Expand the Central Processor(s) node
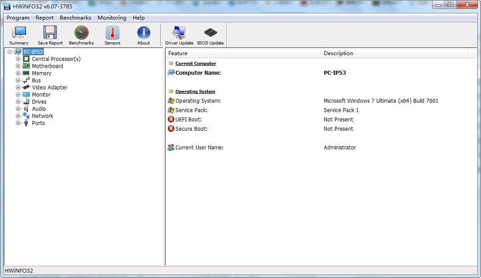The width and height of the screenshot is (481, 278). point(18,59)
